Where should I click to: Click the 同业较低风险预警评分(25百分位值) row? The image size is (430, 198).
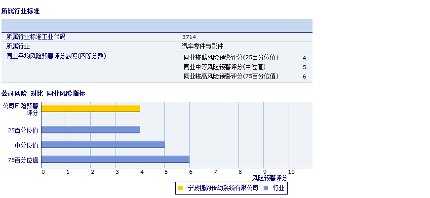pyautogui.click(x=231, y=58)
